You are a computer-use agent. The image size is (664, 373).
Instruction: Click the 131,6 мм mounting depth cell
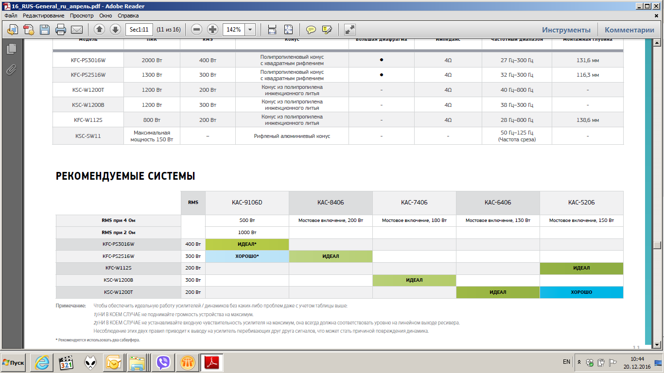click(588, 60)
